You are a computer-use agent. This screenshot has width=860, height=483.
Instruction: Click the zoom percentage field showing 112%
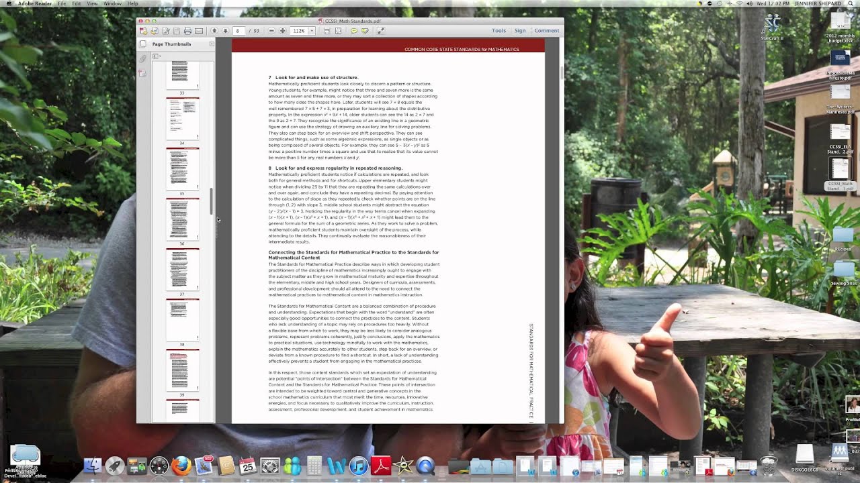[x=299, y=31]
